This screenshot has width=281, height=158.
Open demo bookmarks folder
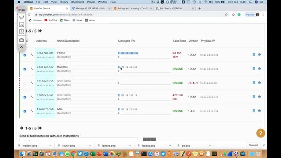point(90,20)
